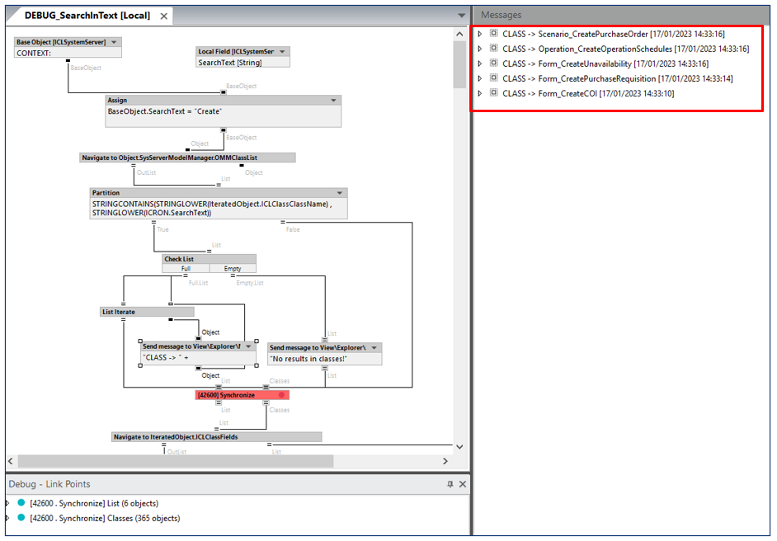Open dropdown of the "CLASS ->" Send message node
The width and height of the screenshot is (777, 541).
click(x=249, y=346)
